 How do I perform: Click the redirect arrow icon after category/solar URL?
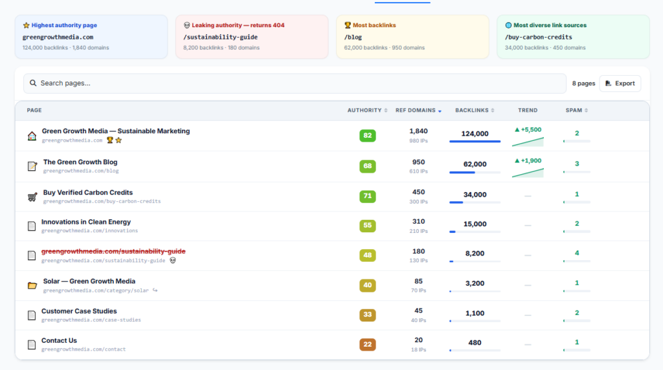pos(155,290)
